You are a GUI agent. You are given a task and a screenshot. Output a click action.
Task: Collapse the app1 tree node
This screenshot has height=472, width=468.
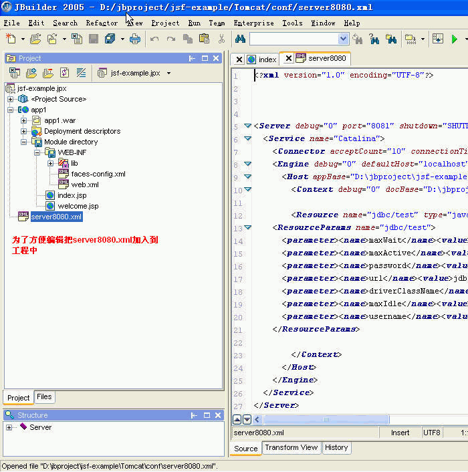point(11,110)
